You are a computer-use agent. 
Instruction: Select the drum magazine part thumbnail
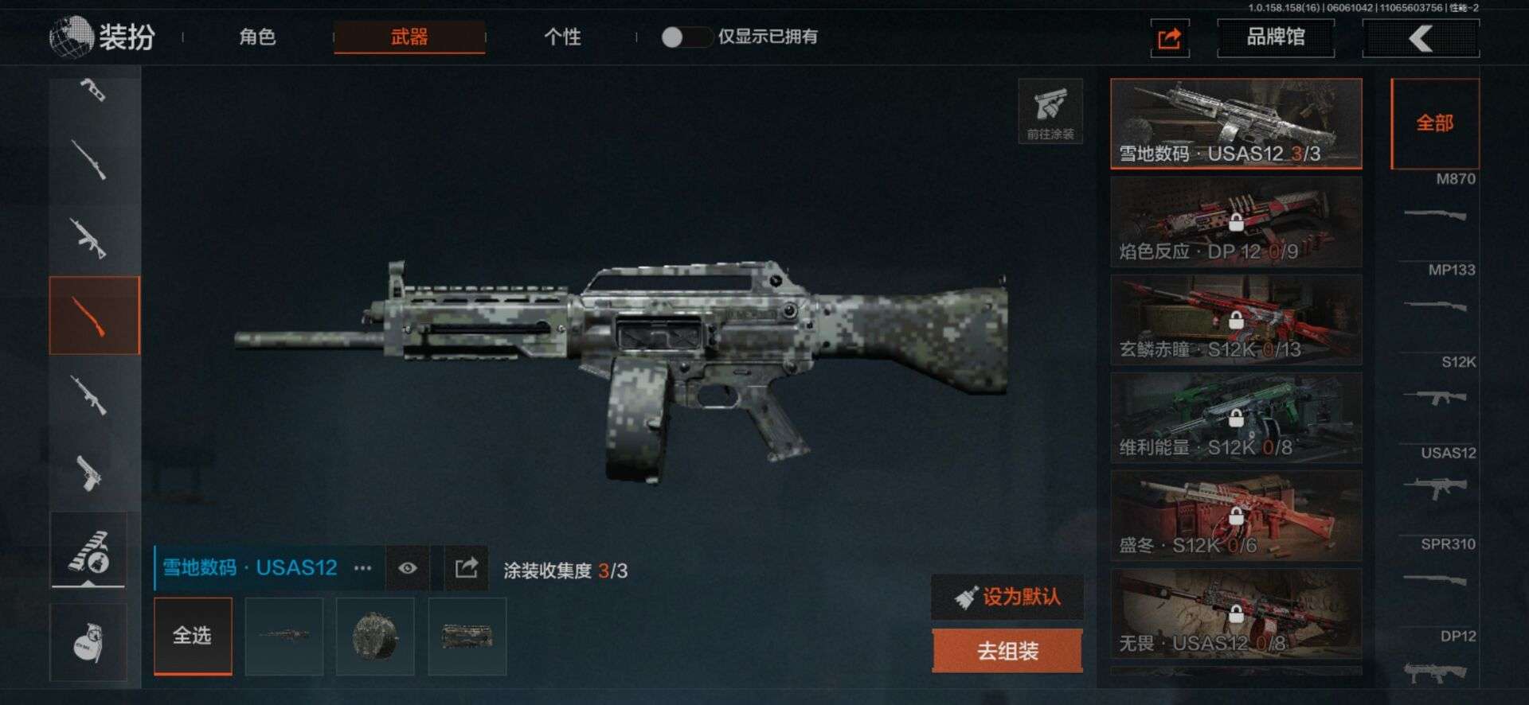[375, 637]
